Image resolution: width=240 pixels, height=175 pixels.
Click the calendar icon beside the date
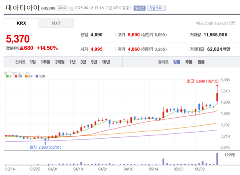point(71,9)
